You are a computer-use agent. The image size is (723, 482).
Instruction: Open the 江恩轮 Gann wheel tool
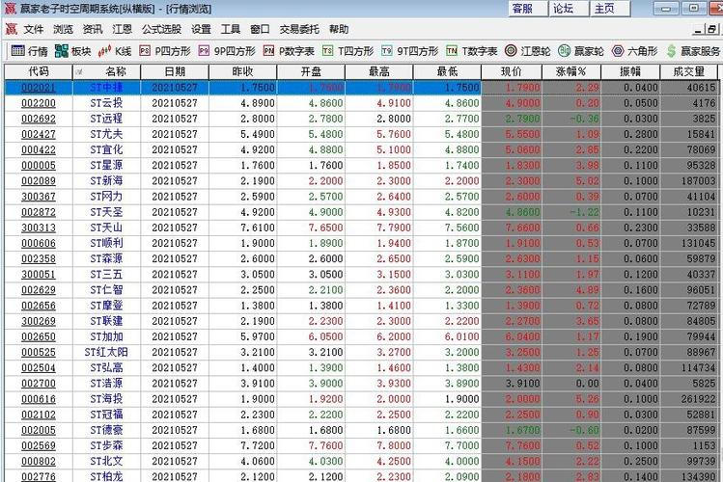pyautogui.click(x=527, y=51)
